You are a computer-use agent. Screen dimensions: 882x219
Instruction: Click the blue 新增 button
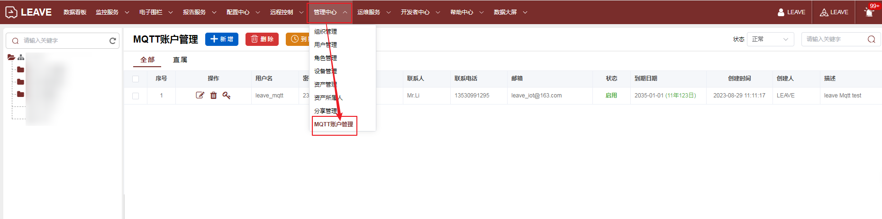221,39
